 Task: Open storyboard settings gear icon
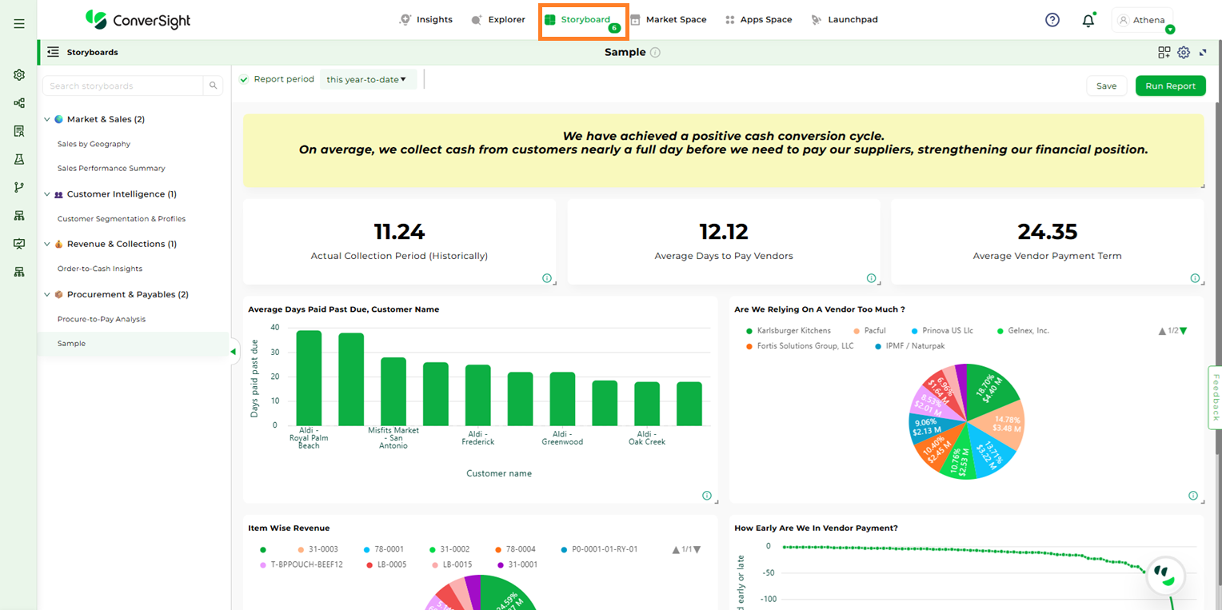1184,53
